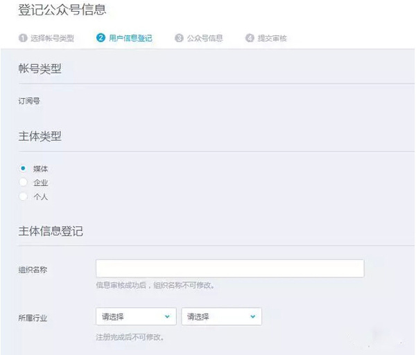Image resolution: width=416 pixels, height=355 pixels.
Task: Select the 个人 radio button
Action: 23,196
